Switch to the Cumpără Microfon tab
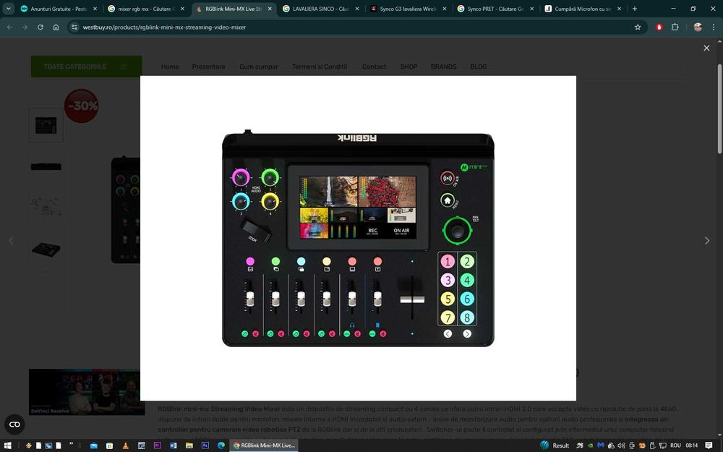The image size is (723, 452). point(583,9)
